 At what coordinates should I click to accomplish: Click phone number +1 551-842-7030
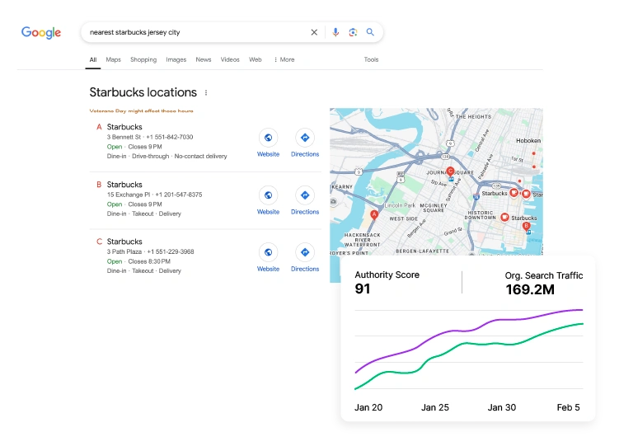169,137
